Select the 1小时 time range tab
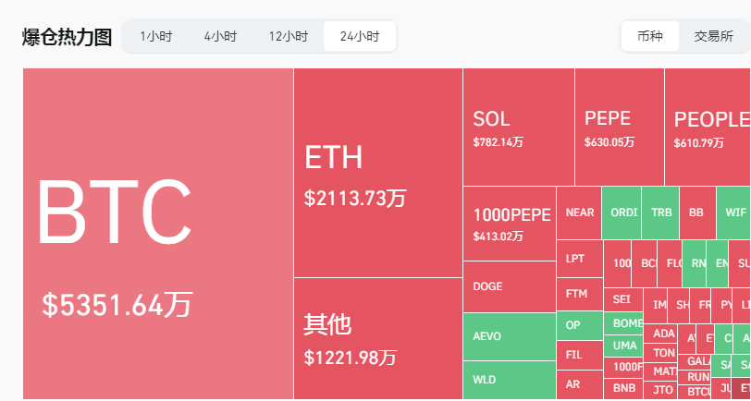This screenshot has width=751, height=401. click(x=156, y=36)
